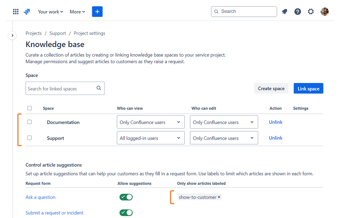Open the app switcher grid icon
The height and width of the screenshot is (218, 341).
click(16, 12)
